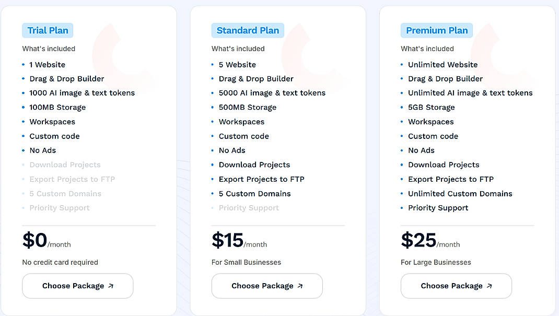Click the arrow icon on Standard Plan's Choose Package button

point(300,286)
